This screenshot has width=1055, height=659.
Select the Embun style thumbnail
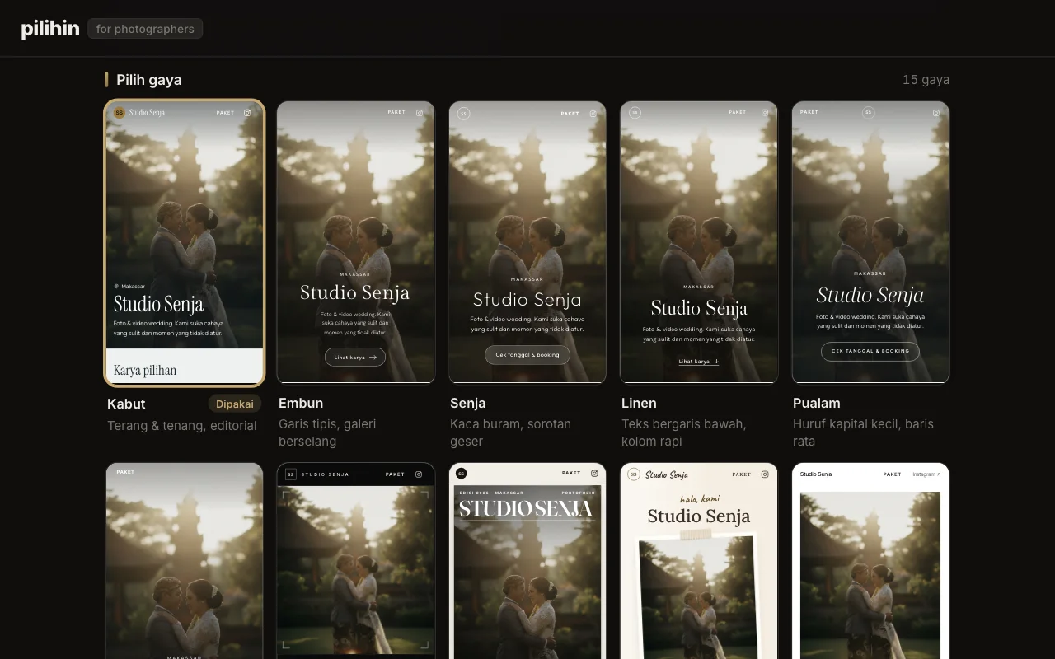(355, 242)
